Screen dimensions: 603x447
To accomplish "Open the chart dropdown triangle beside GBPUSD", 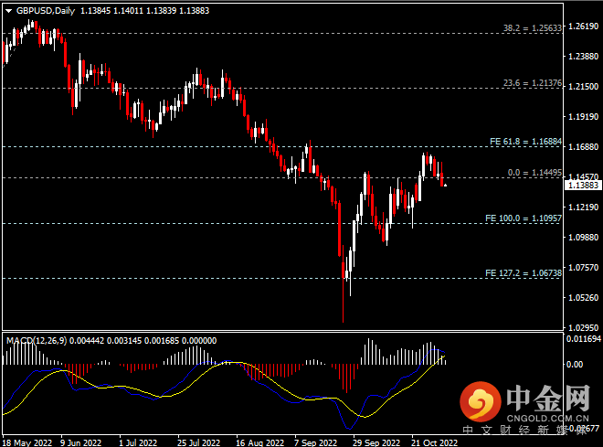I will (8, 11).
